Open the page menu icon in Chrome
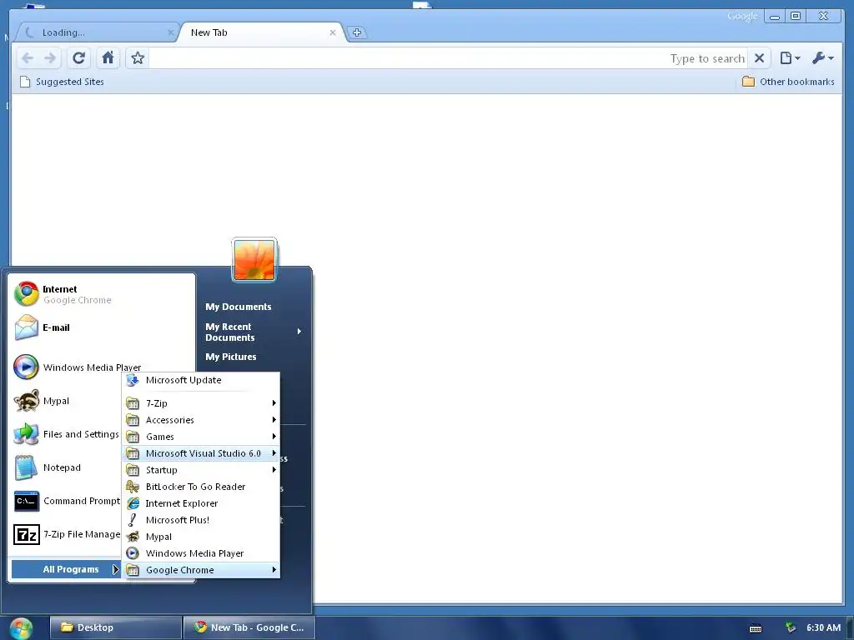 click(x=790, y=57)
